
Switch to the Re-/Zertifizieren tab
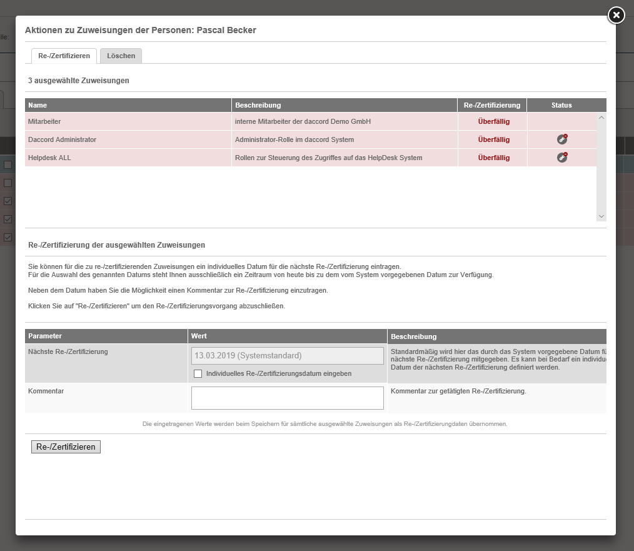pos(64,56)
